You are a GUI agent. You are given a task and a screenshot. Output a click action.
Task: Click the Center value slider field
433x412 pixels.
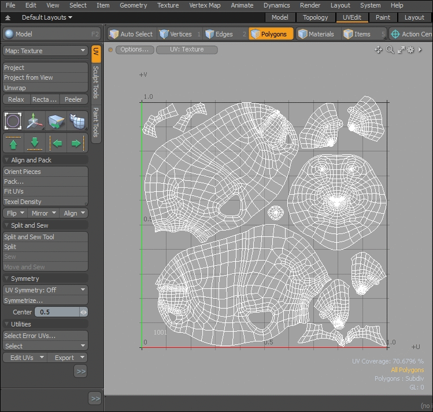click(57, 312)
